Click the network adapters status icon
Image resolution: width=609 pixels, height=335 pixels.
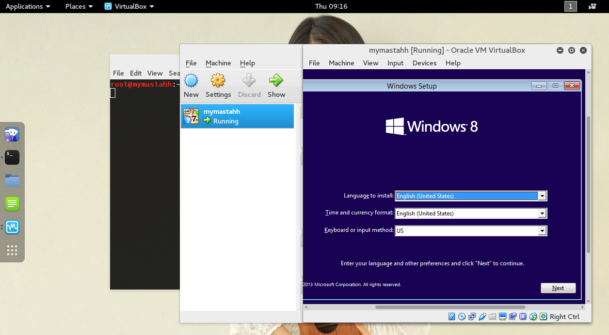pyautogui.click(x=472, y=317)
